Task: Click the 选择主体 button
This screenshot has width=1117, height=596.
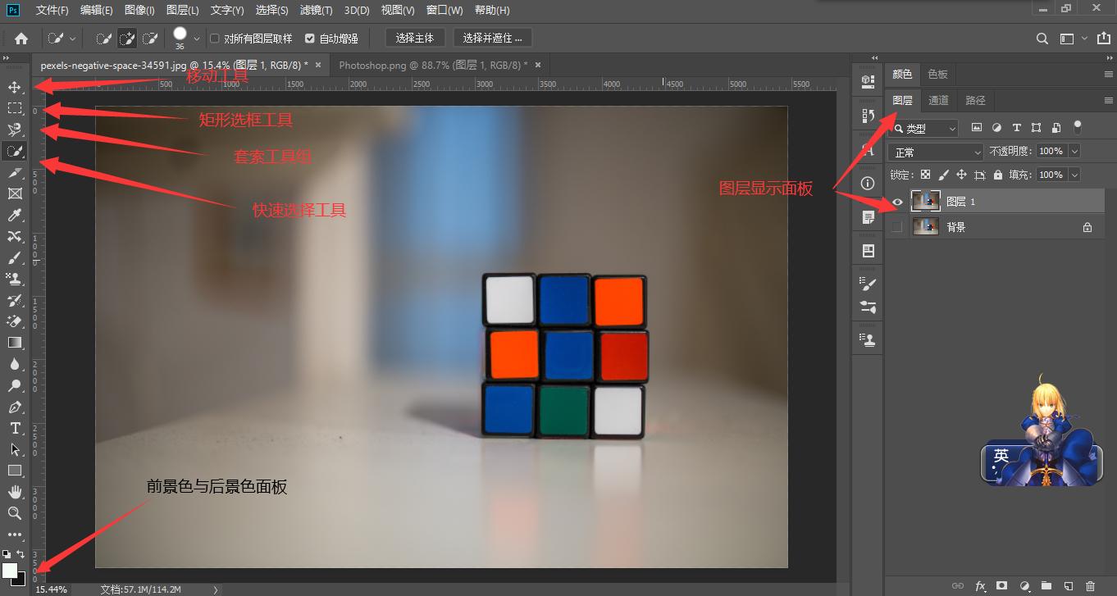Action: click(x=416, y=38)
